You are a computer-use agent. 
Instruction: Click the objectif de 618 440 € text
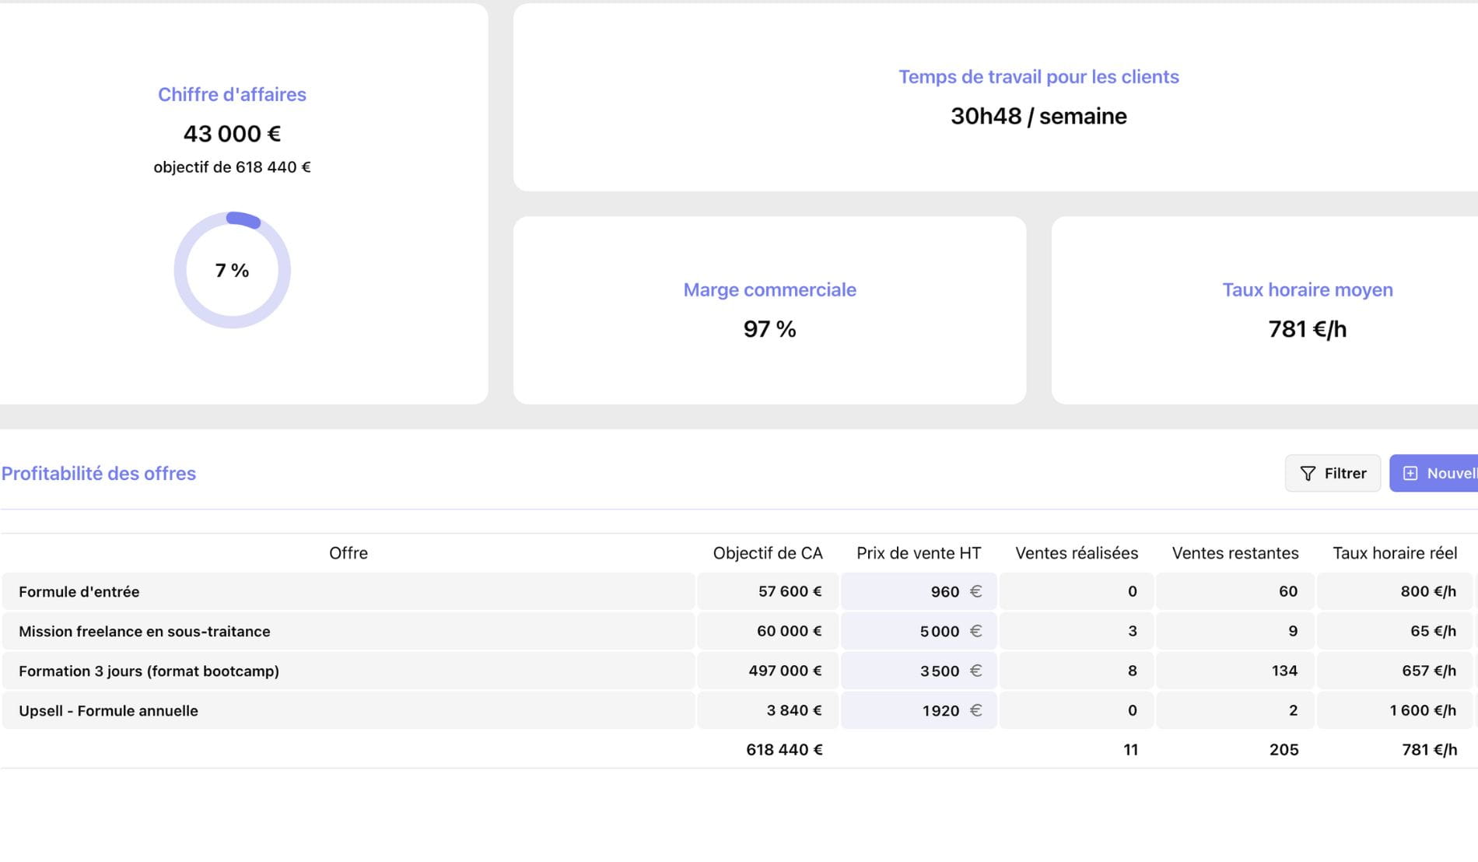[x=232, y=167]
